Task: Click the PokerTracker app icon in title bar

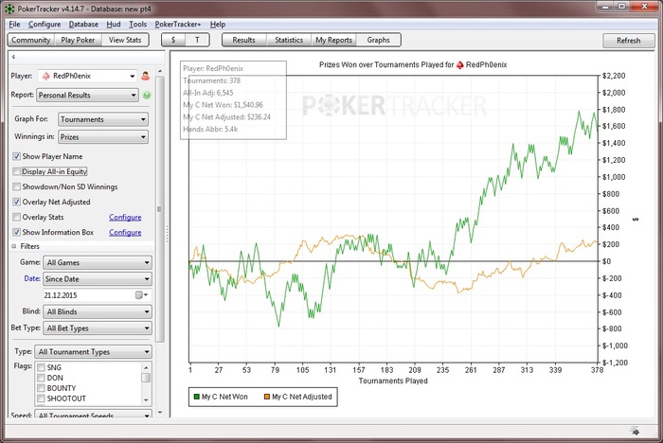Action: tap(9, 8)
